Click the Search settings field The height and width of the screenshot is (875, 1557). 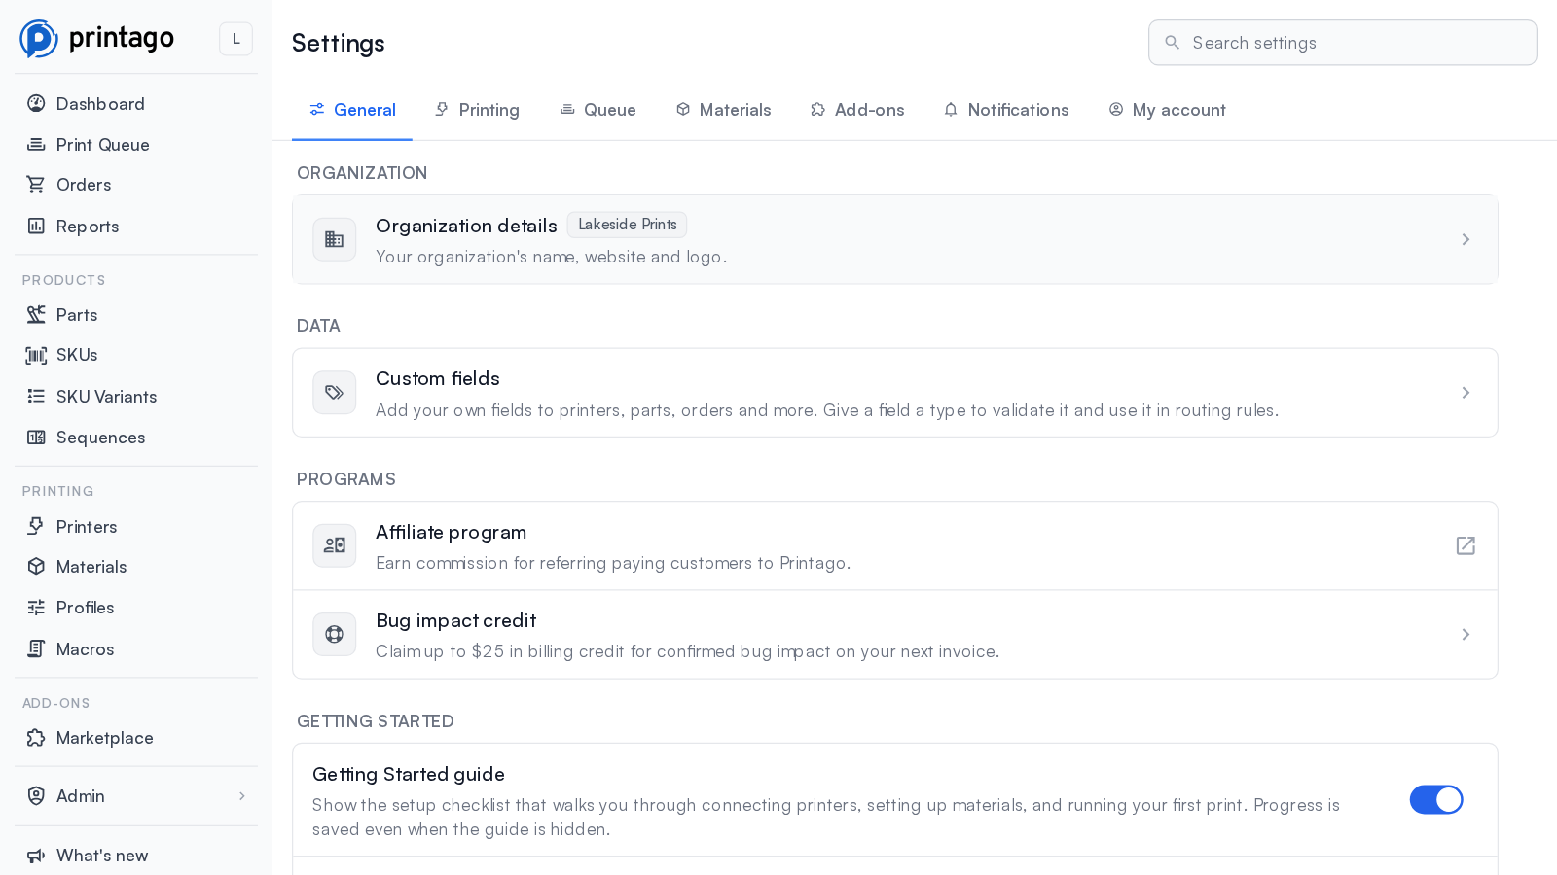click(1343, 43)
